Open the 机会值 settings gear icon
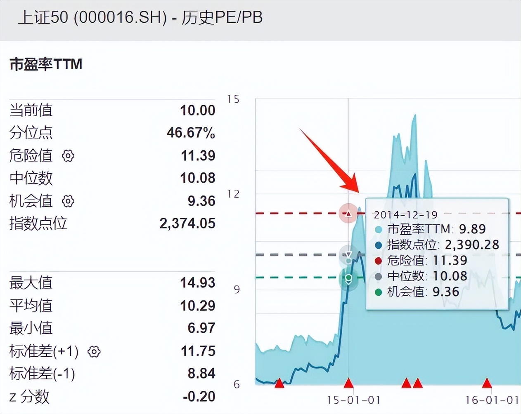This screenshot has height=414, width=521. [x=67, y=201]
